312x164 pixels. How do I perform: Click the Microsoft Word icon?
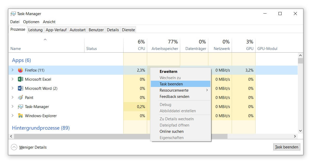[20, 89]
